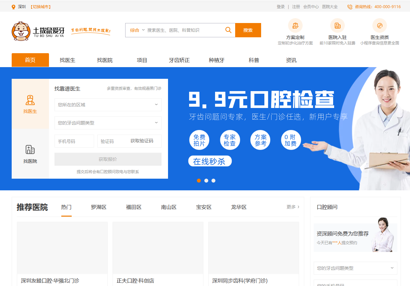Jump to the third banner slide dot
Viewport: 410px width, 286px height.
pos(213,181)
